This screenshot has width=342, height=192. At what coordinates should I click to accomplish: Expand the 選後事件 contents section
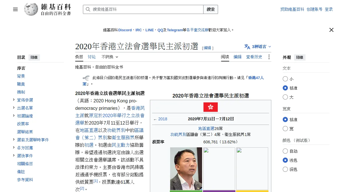14,156
